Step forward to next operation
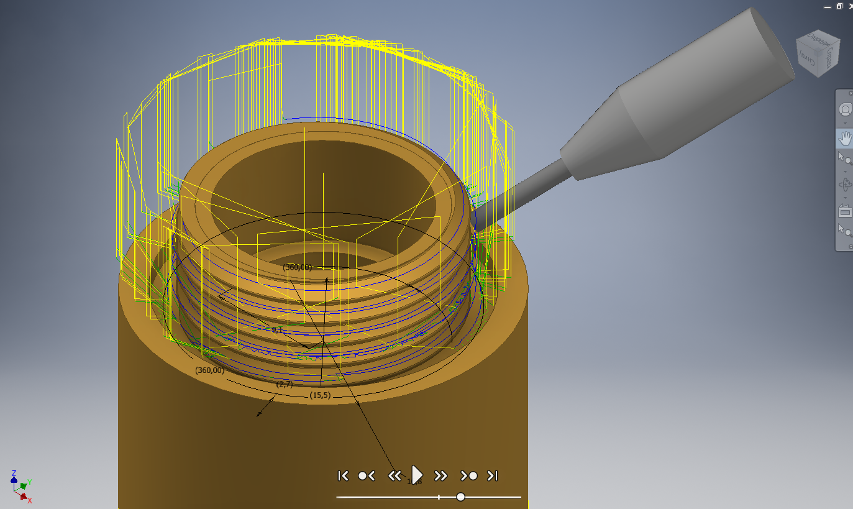The height and width of the screenshot is (509, 853). point(469,475)
